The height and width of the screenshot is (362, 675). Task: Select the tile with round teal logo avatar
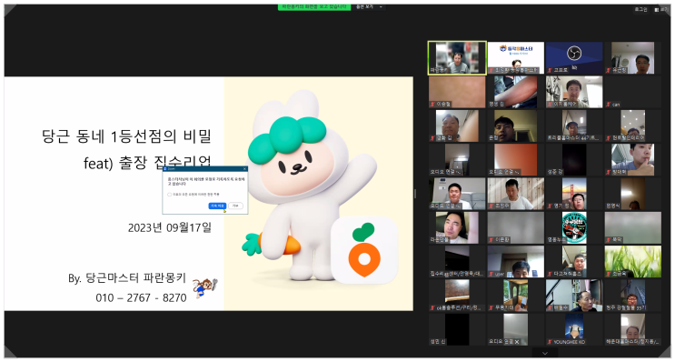574,227
